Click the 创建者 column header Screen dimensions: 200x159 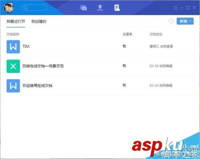click(127, 34)
